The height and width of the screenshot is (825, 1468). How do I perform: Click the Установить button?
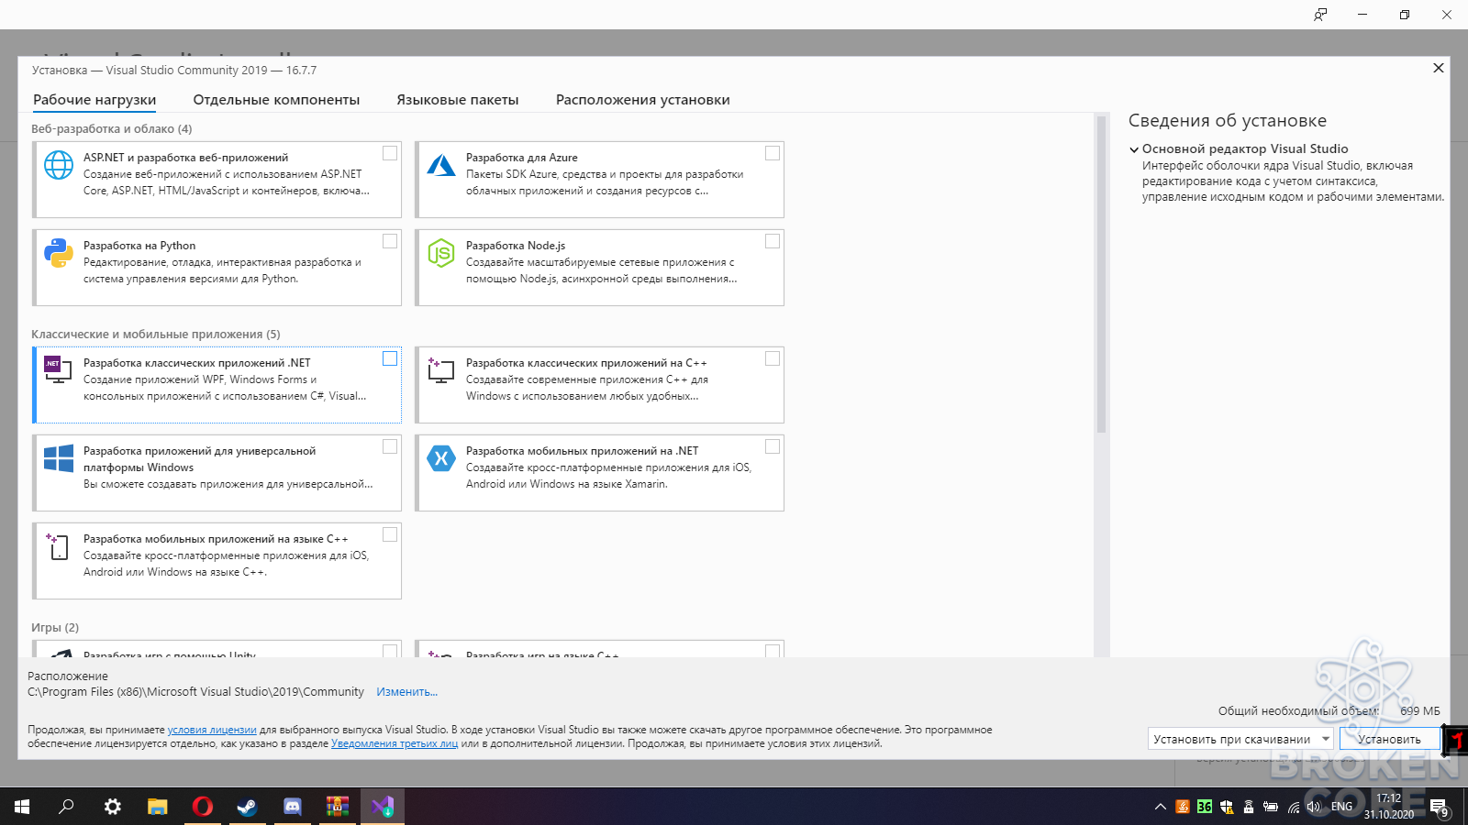(x=1389, y=739)
